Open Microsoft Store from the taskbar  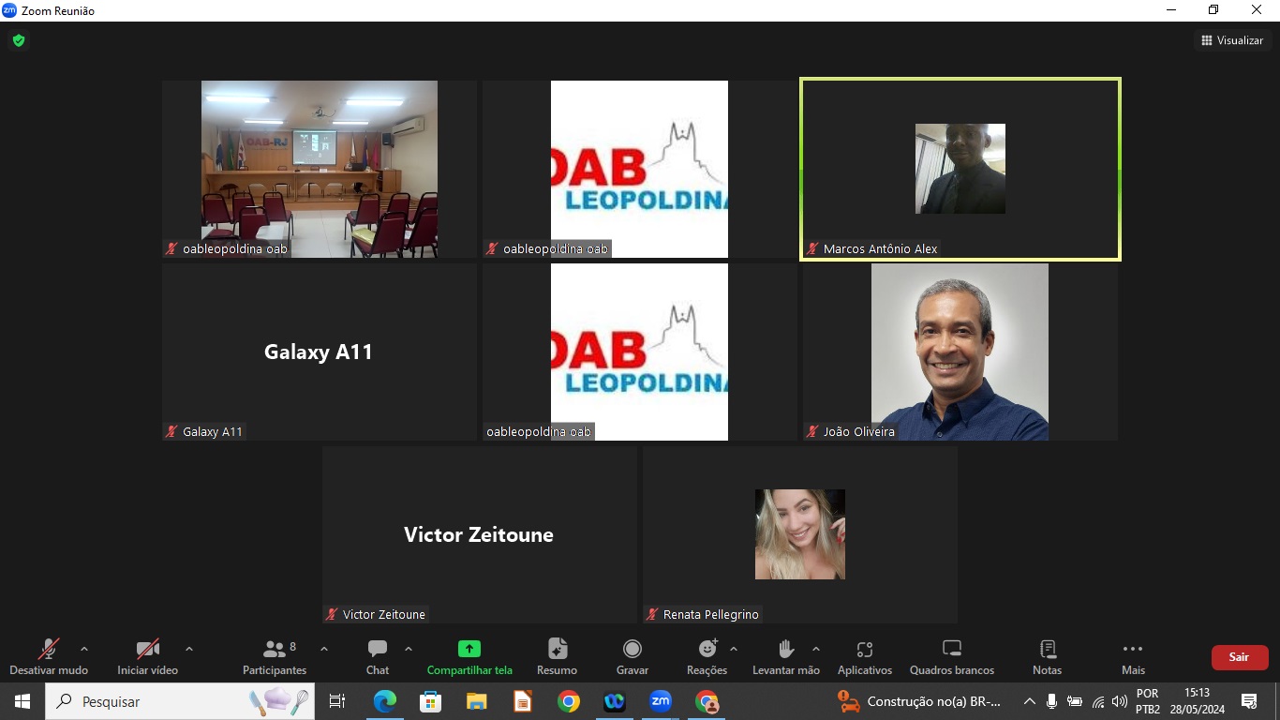click(431, 701)
